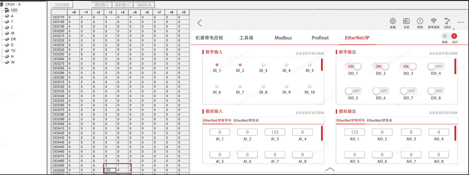Image resolution: width=469 pixels, height=175 pixels.
Task: Switch to the Modbus tab
Action: (283, 38)
